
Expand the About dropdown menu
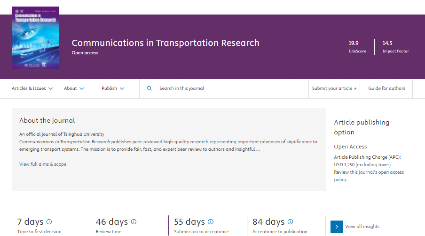coord(74,88)
